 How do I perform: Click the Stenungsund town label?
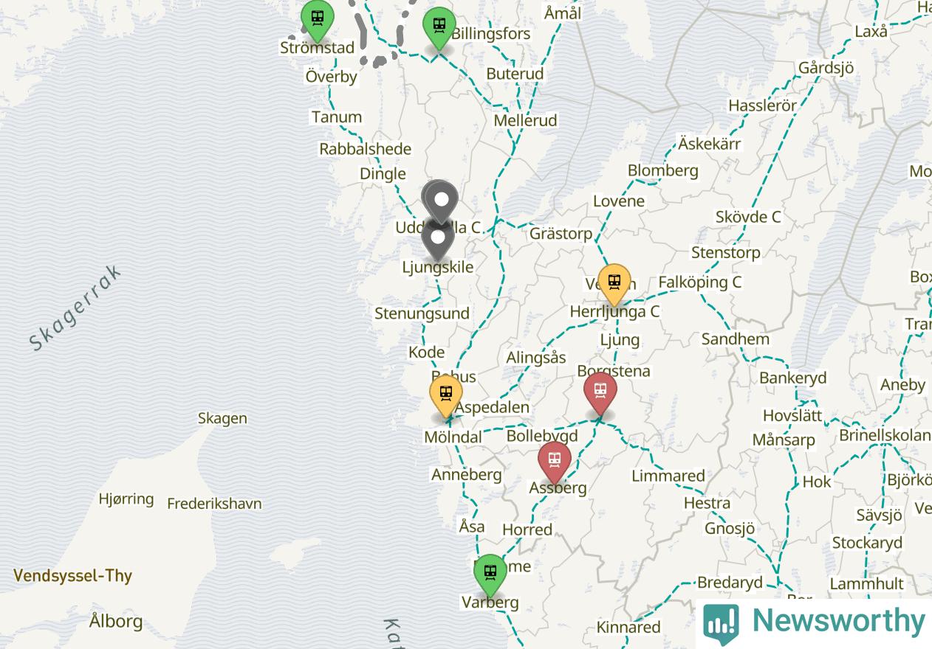[422, 313]
